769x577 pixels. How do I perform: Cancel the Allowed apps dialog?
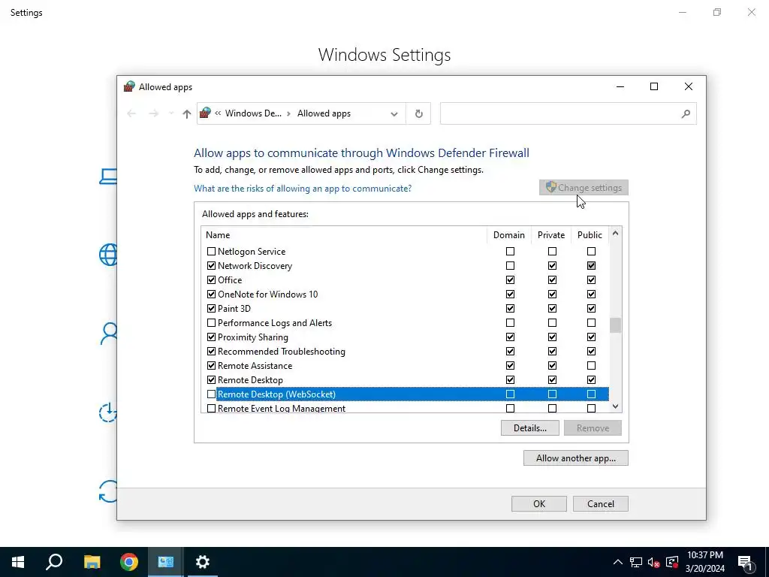tap(600, 504)
